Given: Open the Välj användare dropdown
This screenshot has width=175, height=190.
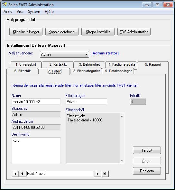Looking at the screenshot, I should pyautogui.click(x=64, y=54).
